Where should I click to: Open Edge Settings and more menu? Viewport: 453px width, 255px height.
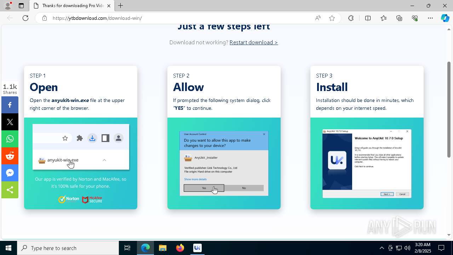coord(430,18)
